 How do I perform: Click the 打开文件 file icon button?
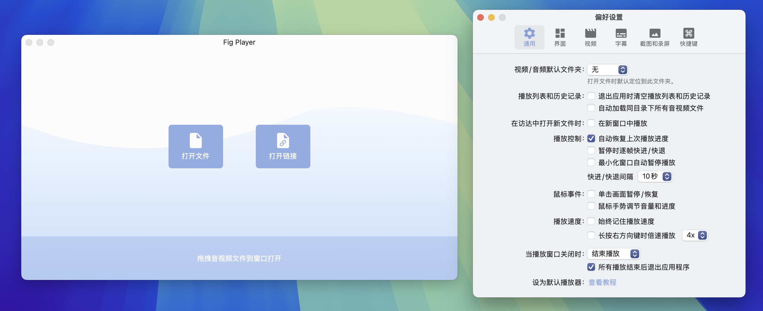(x=195, y=141)
